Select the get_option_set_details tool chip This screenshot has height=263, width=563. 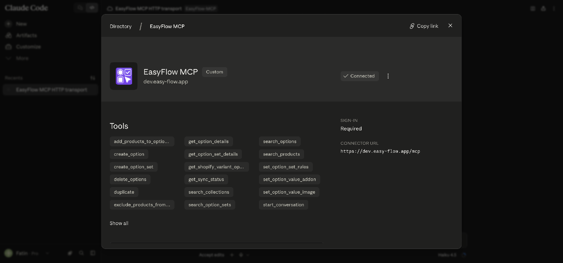pos(213,154)
